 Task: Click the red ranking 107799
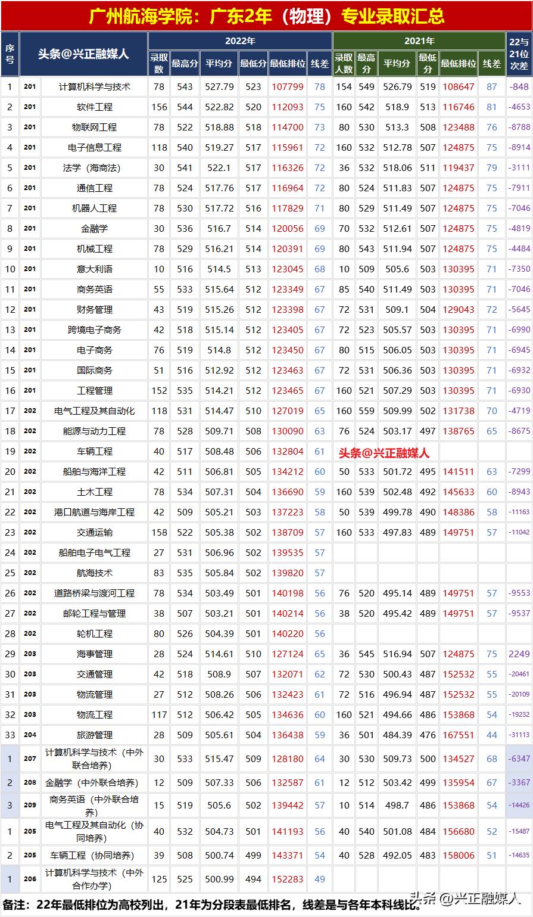click(286, 86)
